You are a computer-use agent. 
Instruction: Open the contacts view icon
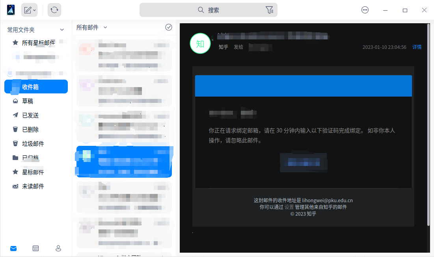click(58, 248)
